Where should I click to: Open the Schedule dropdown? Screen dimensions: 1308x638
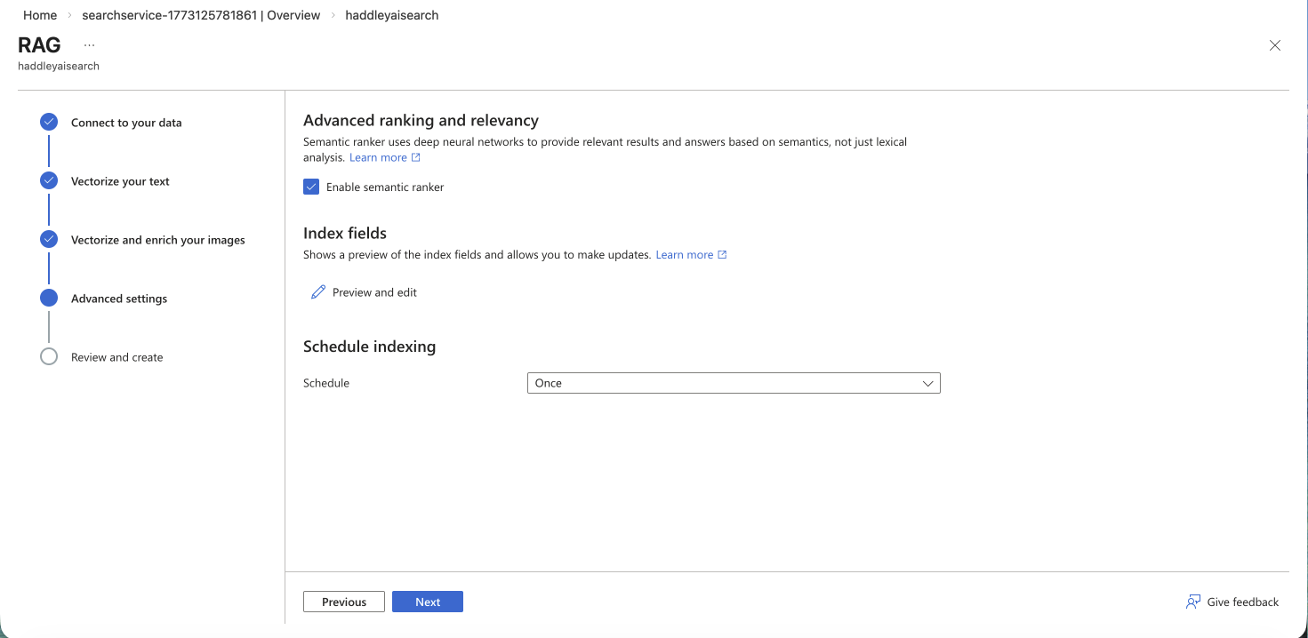coord(733,383)
